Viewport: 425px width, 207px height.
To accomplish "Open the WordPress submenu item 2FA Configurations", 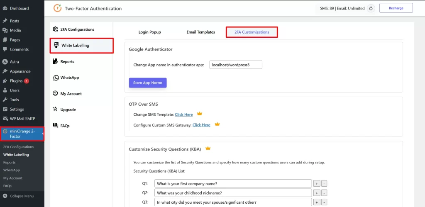I will [18, 147].
